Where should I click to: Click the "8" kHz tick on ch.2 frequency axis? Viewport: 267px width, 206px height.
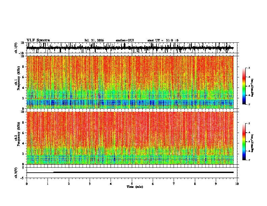(x=24, y=123)
